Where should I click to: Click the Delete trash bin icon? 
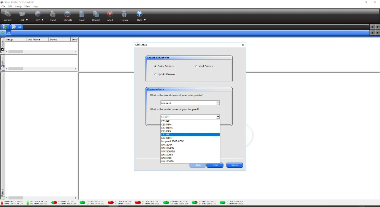pyautogui.click(x=124, y=14)
